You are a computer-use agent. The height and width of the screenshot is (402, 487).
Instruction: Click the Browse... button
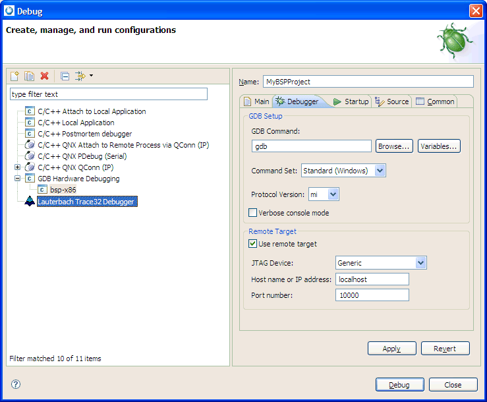pyautogui.click(x=395, y=146)
